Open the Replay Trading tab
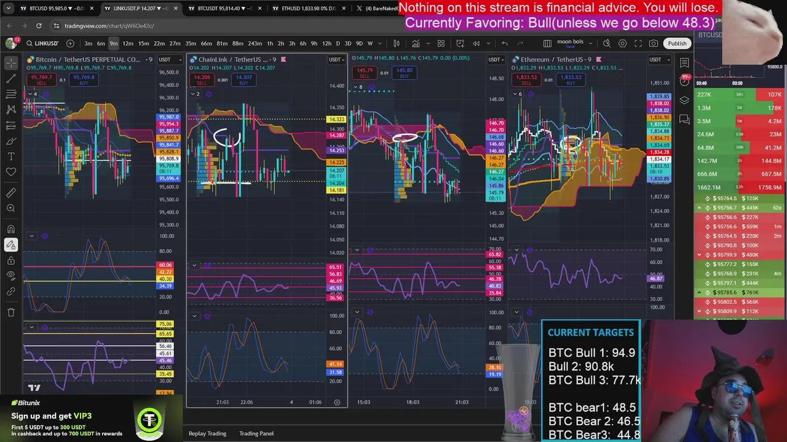The width and height of the screenshot is (787, 442). (207, 433)
